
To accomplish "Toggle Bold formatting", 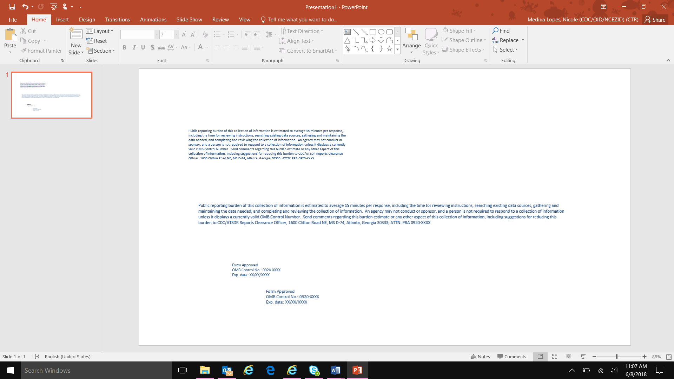I will 125,47.
